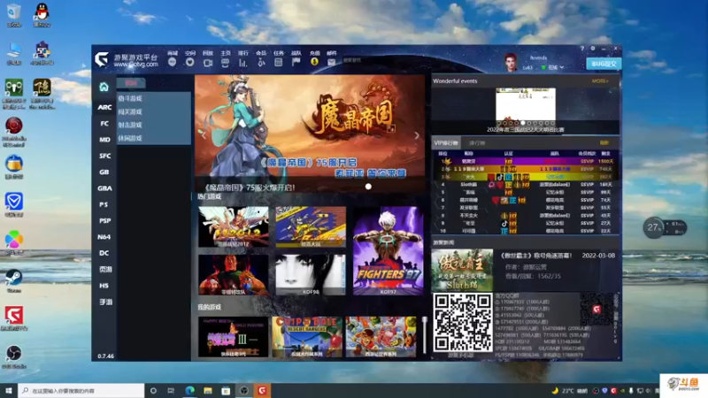
Task: Open the 傲世霸主 news thumbnail
Action: pyautogui.click(x=462, y=271)
